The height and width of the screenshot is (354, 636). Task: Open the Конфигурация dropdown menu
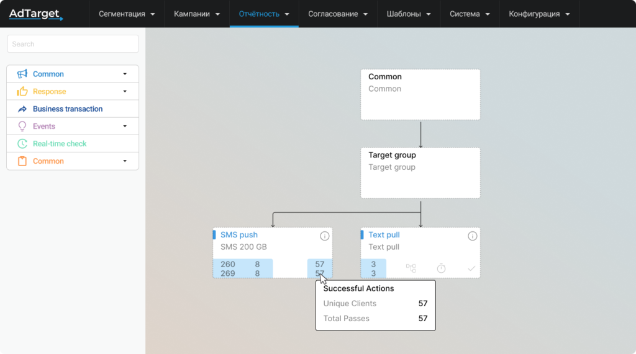click(538, 14)
